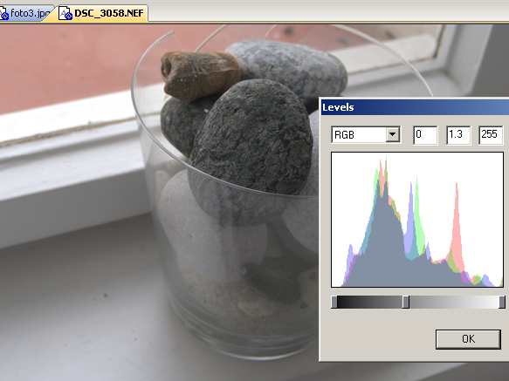Screen dimensions: 509x381
Task: Click the white point slider handle
Action: 502,302
